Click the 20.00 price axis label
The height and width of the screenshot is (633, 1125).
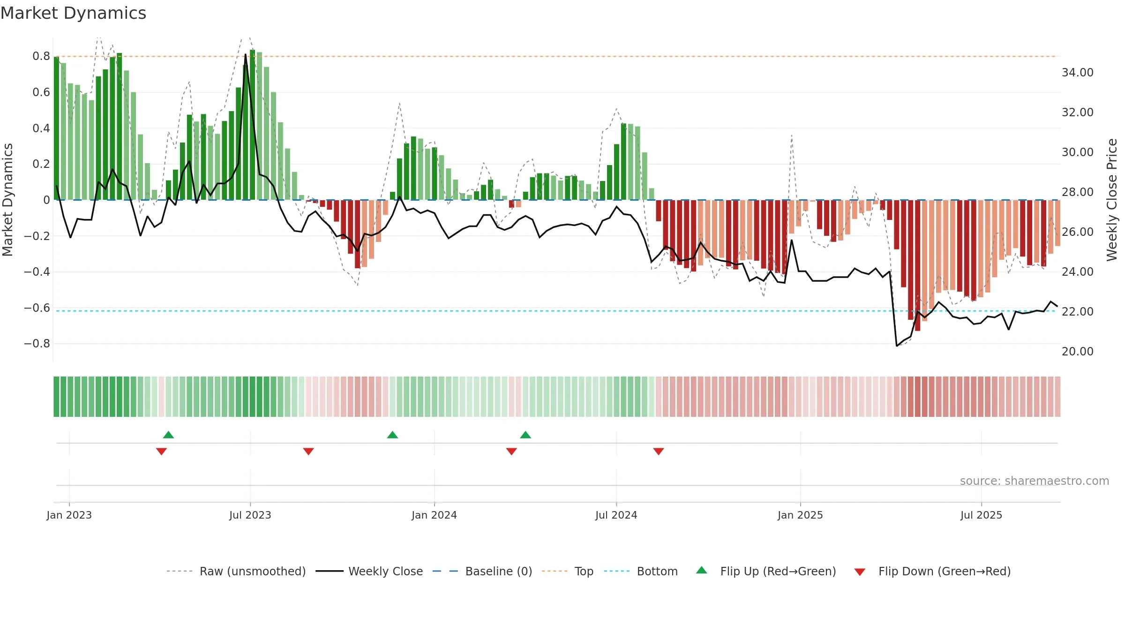click(x=1078, y=351)
